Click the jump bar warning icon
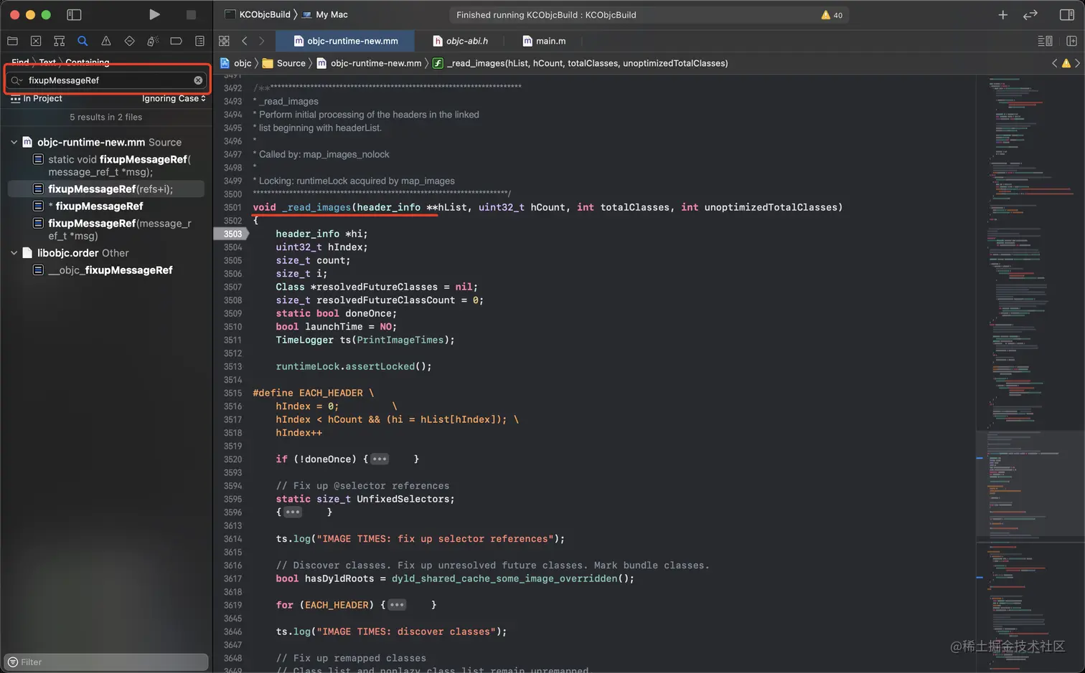1085x673 pixels. [1066, 63]
